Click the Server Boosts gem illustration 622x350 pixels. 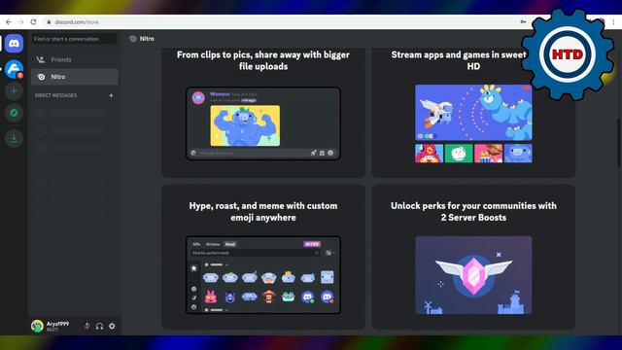473,275
